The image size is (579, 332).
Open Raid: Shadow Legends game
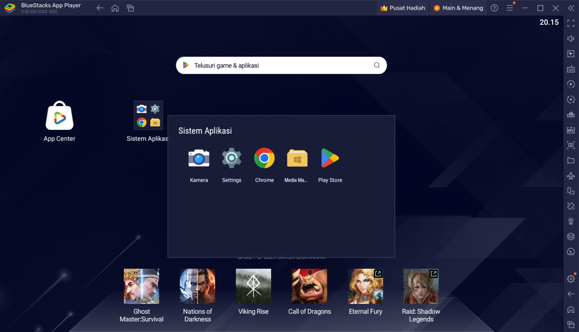coord(421,286)
